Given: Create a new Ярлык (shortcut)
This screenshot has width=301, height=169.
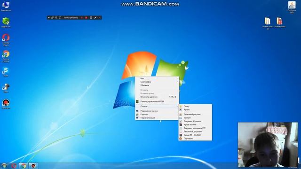Looking at the screenshot, I should 195,110.
